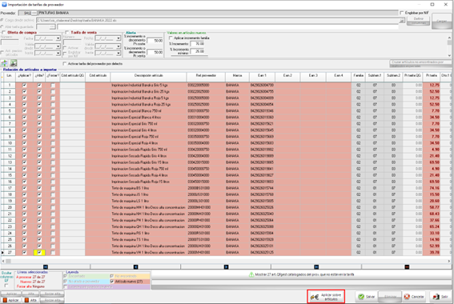Click Marca column header
Screen dimensions: 454x304
237,76
